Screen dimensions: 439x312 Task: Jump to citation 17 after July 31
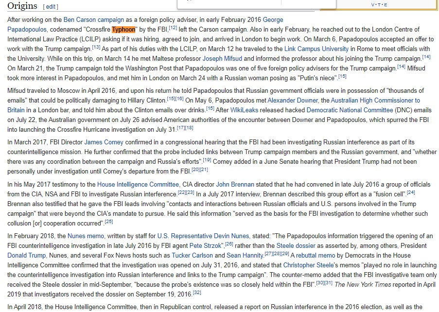coord(181,128)
